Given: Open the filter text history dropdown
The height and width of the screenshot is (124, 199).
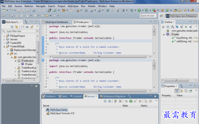Looking at the screenshot, I should coord(37,31).
